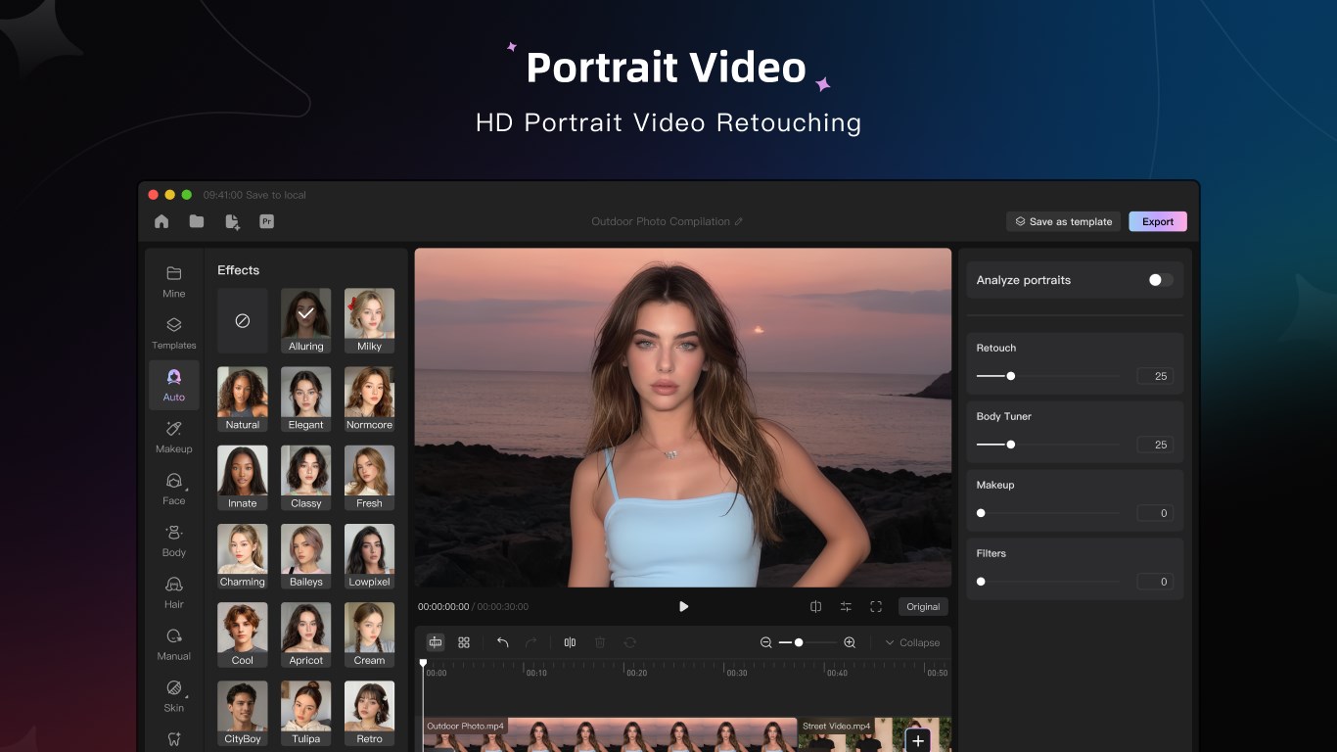Click the fullscreen preview icon
This screenshot has width=1337, height=752.
[x=876, y=607]
